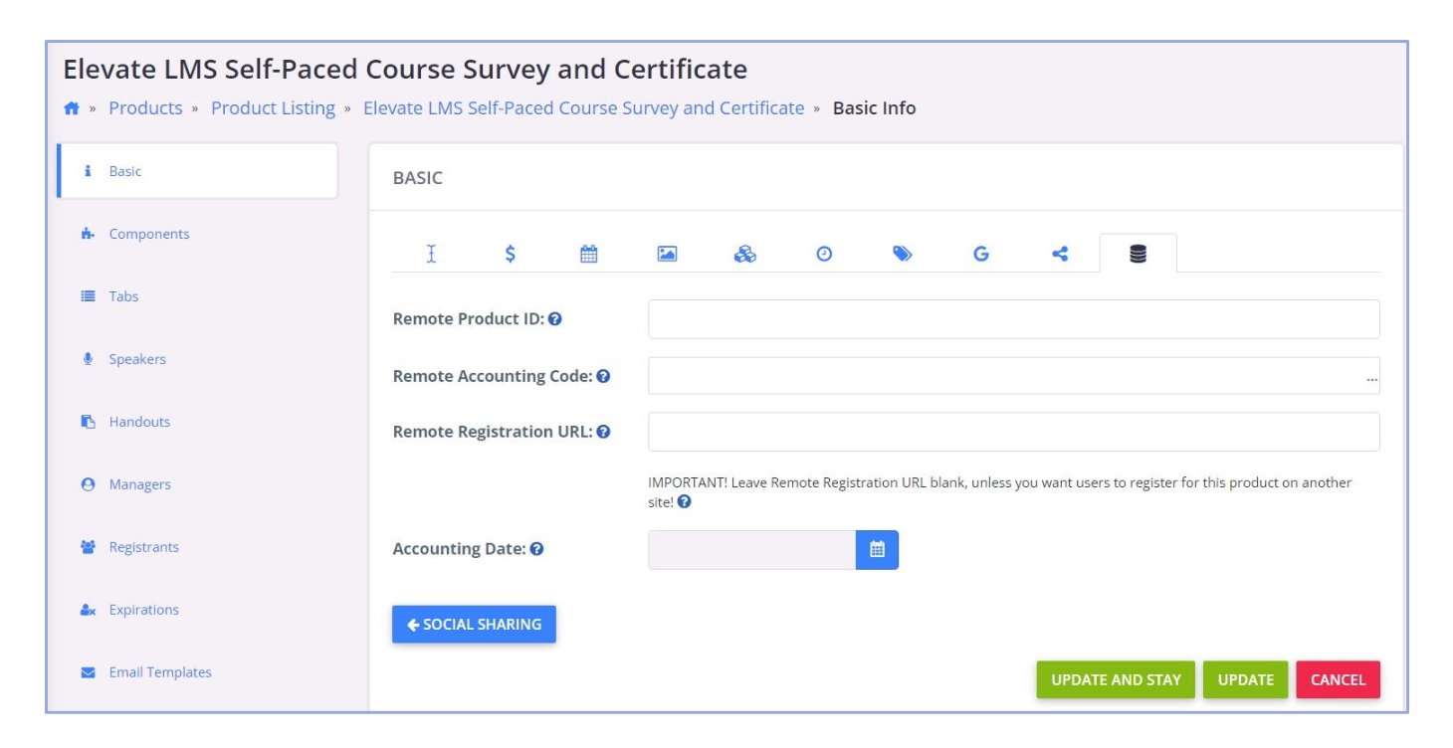Open the share icon tab
This screenshot has width=1453, height=748.
[1060, 254]
